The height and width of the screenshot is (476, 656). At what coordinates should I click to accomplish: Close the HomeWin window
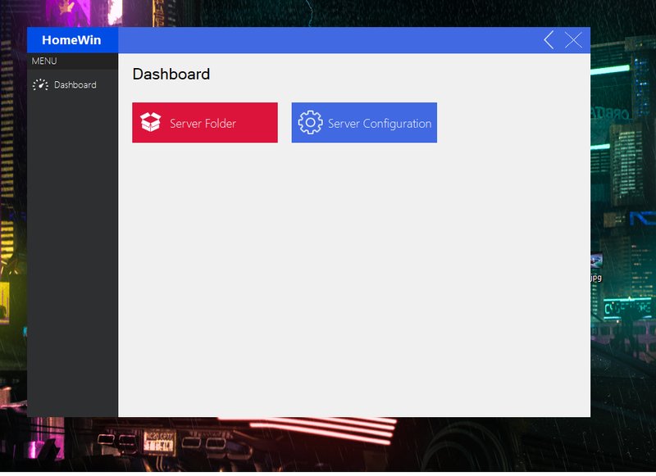point(575,39)
